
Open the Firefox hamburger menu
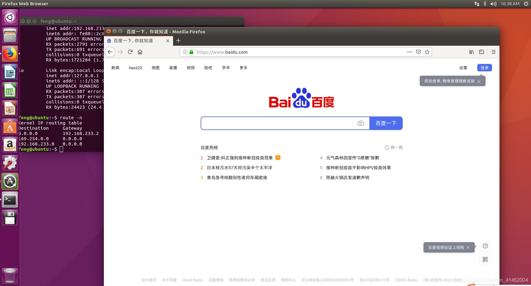click(x=494, y=52)
